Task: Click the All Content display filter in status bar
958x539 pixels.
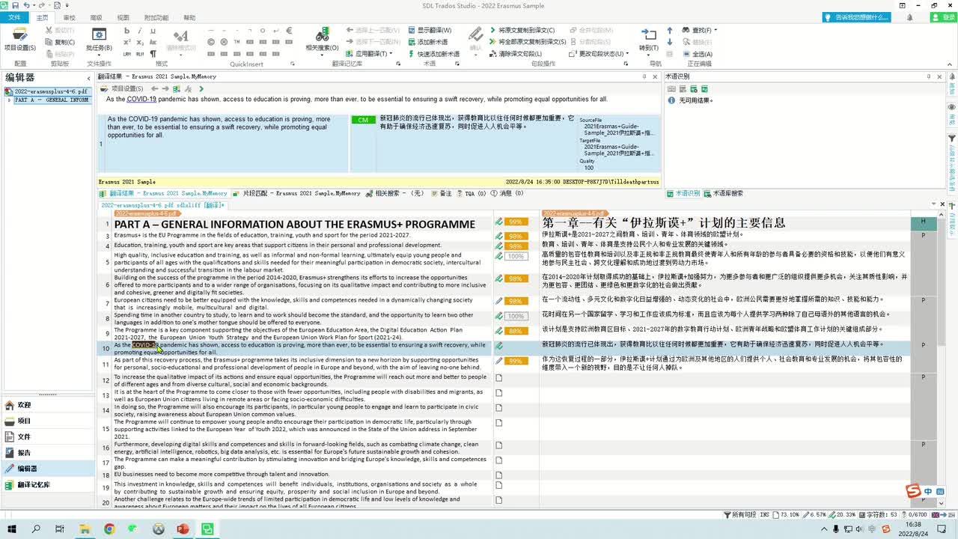Action: pyautogui.click(x=739, y=515)
